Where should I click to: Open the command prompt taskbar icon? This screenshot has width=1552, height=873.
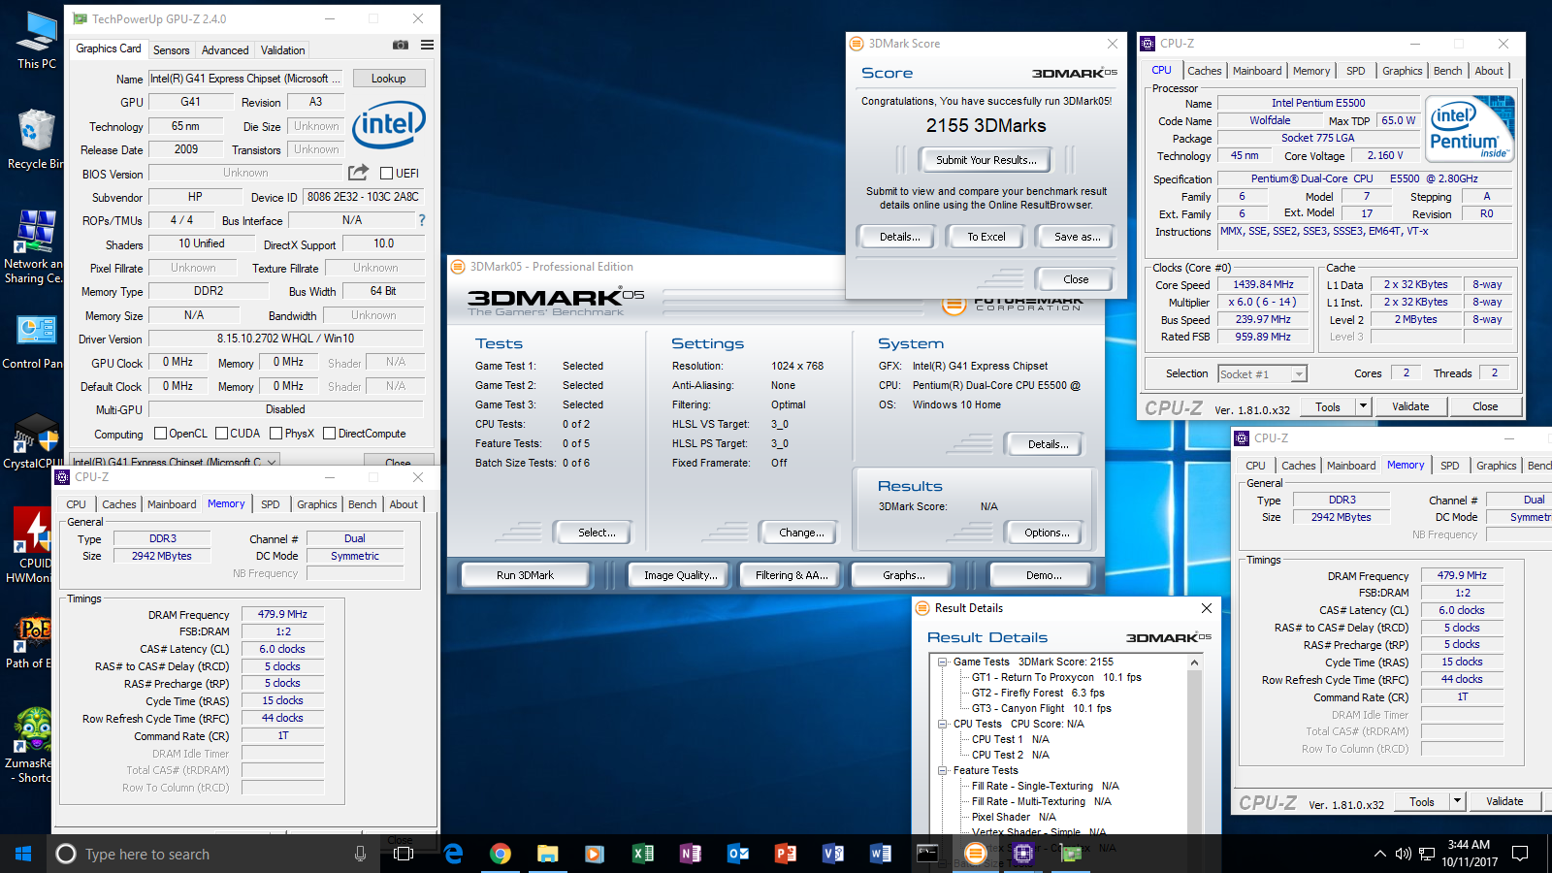point(928,854)
